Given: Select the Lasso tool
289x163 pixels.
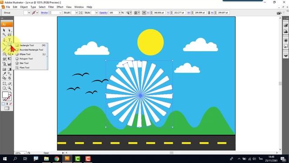Looking at the screenshot, I should [x=9, y=35].
